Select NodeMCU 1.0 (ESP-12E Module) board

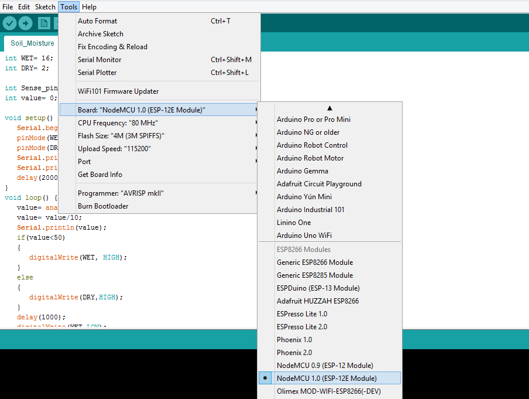[x=327, y=378]
